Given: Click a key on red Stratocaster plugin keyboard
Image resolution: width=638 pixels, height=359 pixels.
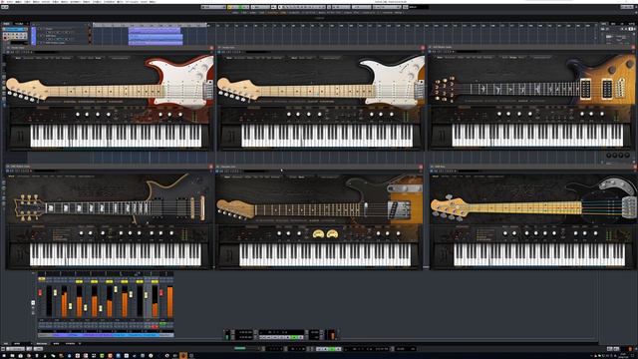Looking at the screenshot, I should point(116,136).
